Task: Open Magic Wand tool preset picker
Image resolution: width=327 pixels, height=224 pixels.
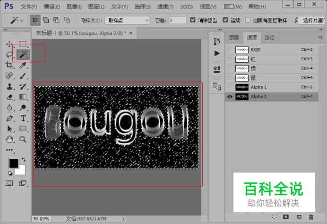Action: (17, 20)
